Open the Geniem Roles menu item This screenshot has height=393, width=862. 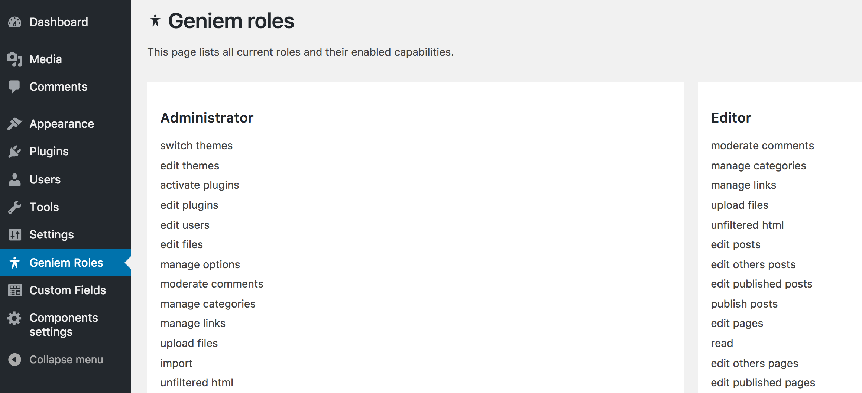pos(65,263)
